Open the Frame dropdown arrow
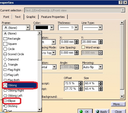Screen dimensions: 128x113 tap(28, 27)
